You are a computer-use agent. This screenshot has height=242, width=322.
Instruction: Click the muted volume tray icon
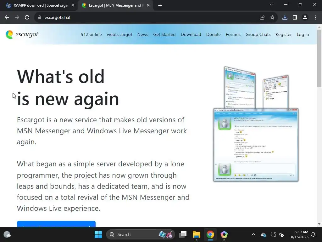(x=281, y=234)
